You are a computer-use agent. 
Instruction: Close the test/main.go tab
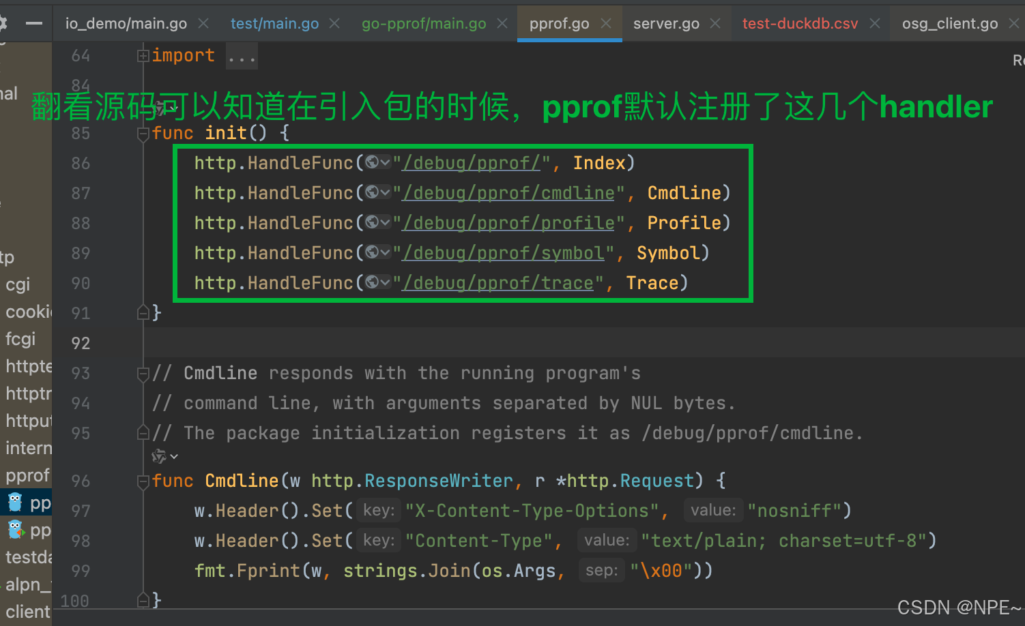(334, 23)
